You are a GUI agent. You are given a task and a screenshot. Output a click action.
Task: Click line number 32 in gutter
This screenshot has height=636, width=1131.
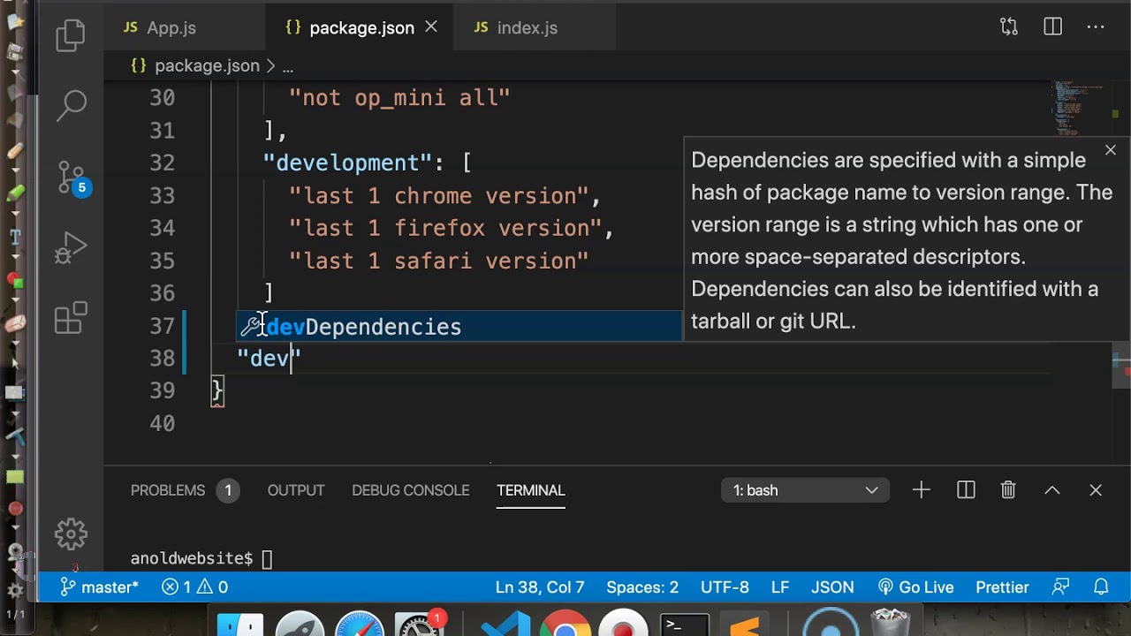(163, 163)
